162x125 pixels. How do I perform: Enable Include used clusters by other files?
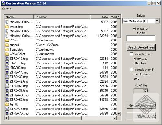[131, 54]
